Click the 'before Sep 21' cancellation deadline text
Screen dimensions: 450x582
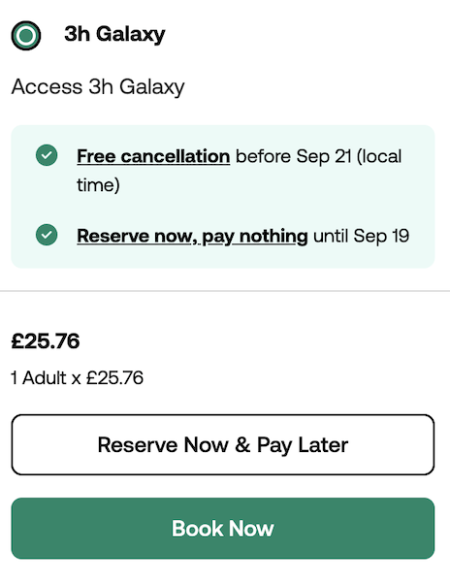click(294, 156)
